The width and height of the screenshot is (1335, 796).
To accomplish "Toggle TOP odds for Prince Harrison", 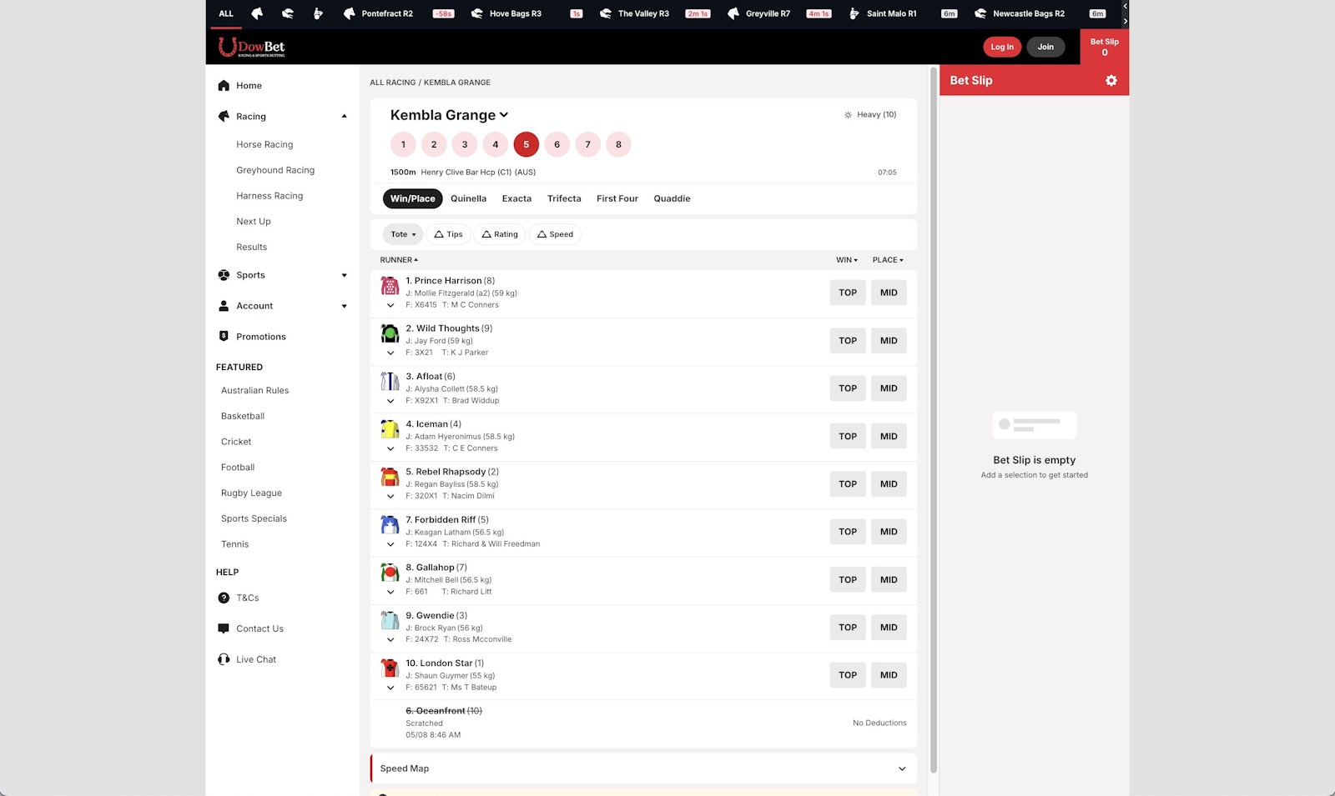I will pyautogui.click(x=847, y=293).
